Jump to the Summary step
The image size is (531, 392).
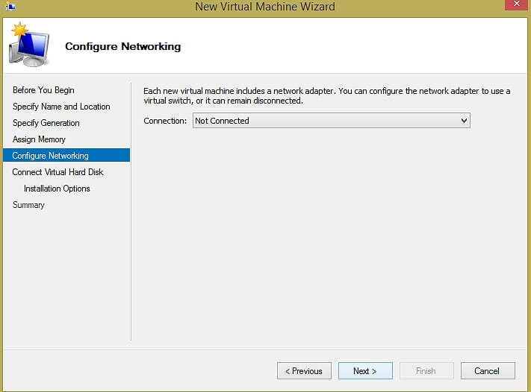28,205
